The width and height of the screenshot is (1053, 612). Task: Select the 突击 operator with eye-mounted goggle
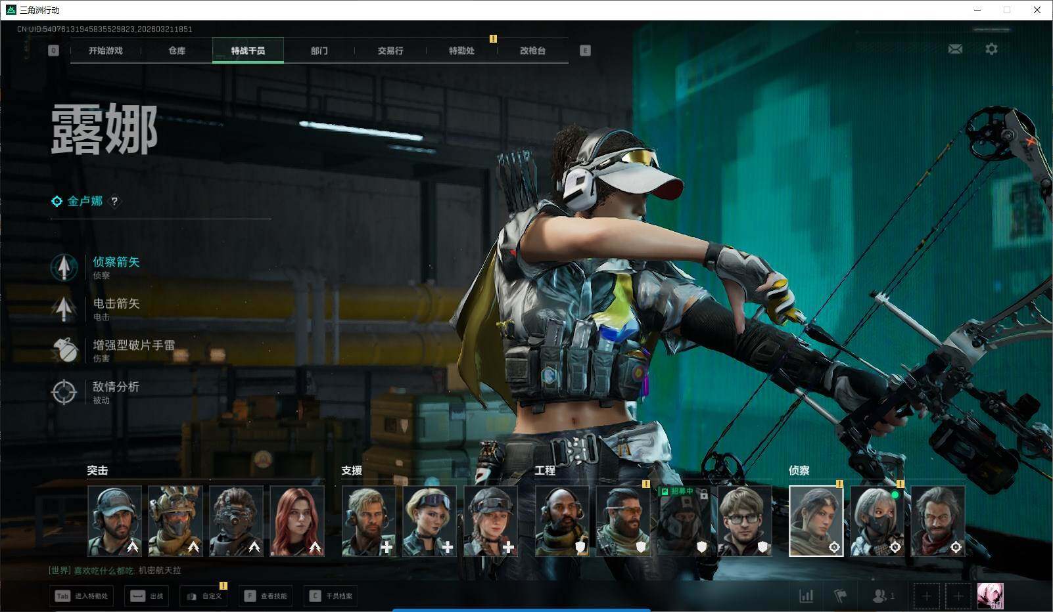pyautogui.click(x=237, y=521)
